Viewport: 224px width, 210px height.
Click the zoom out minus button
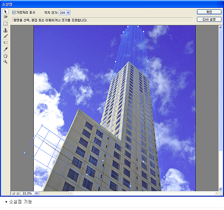tap(13, 193)
